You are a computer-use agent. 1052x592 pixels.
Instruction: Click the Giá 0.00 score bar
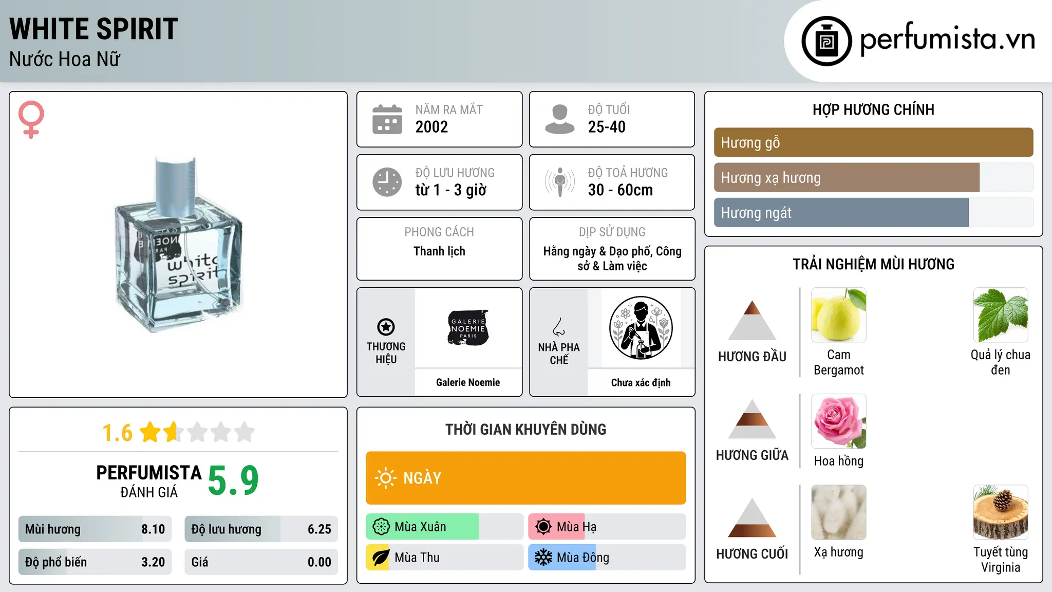pos(261,562)
